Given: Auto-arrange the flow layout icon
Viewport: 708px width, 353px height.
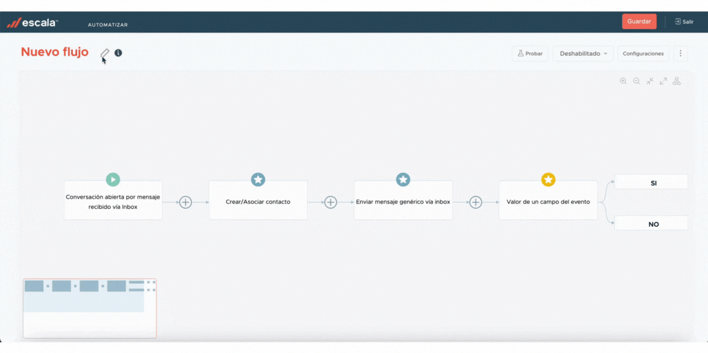Looking at the screenshot, I should tap(677, 81).
